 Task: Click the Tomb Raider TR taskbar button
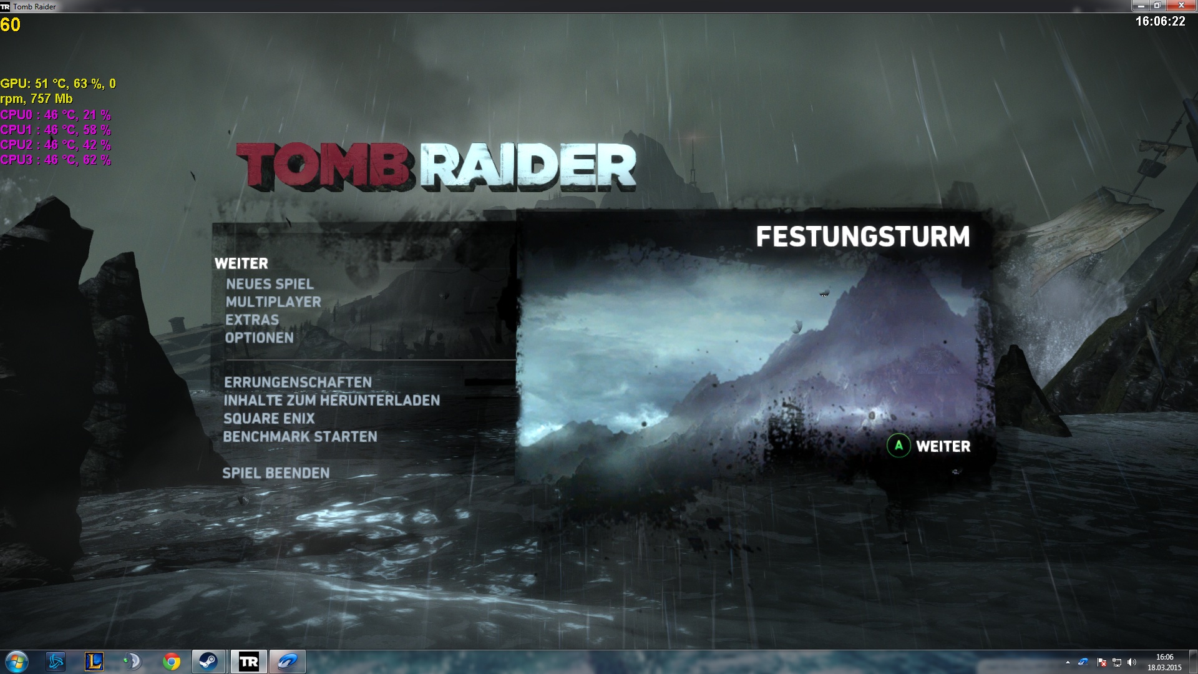click(x=249, y=662)
